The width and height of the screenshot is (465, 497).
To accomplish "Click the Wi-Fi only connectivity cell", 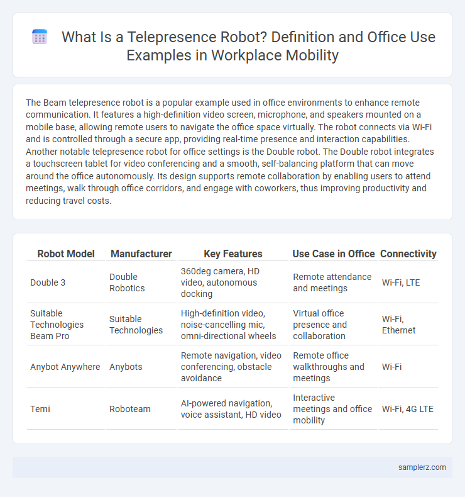I will coord(408,367).
